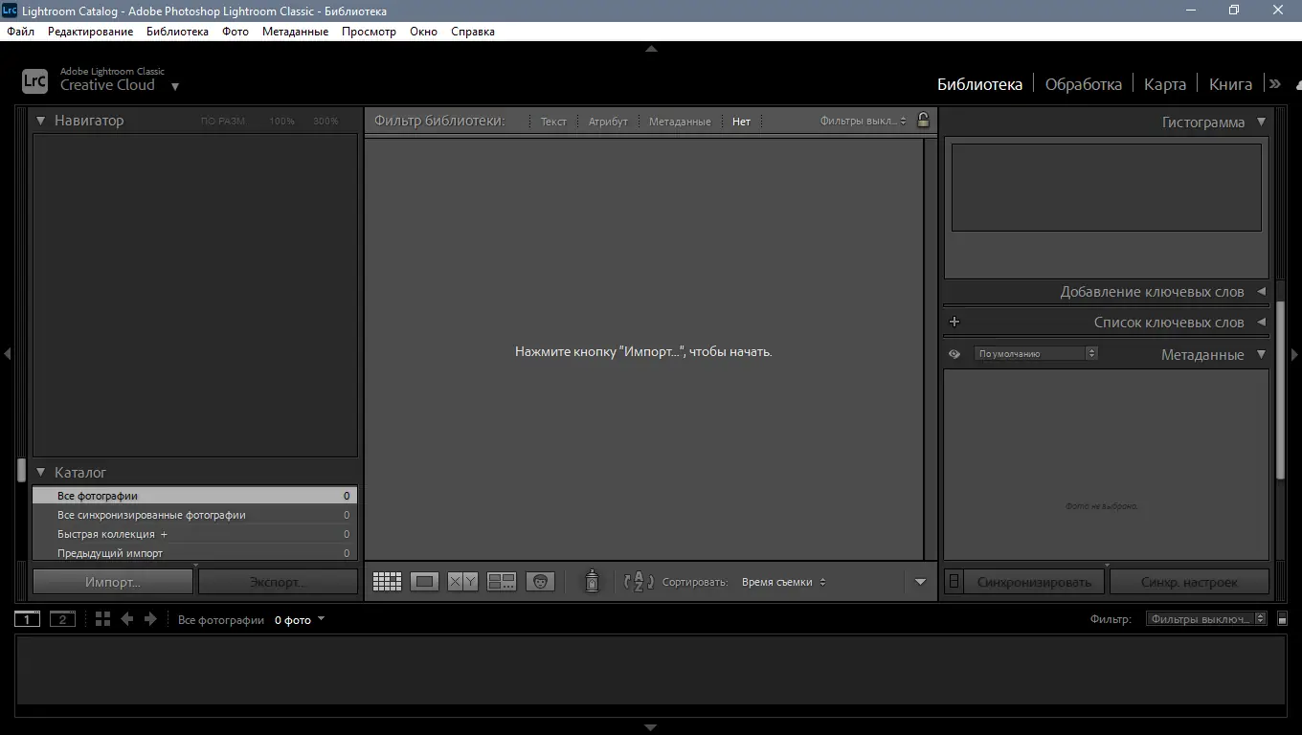Collapse the Гистограмма panel
The width and height of the screenshot is (1302, 735).
click(1261, 122)
